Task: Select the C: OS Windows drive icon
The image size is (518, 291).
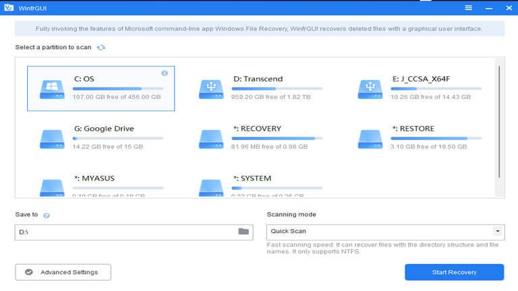Action: (x=52, y=89)
